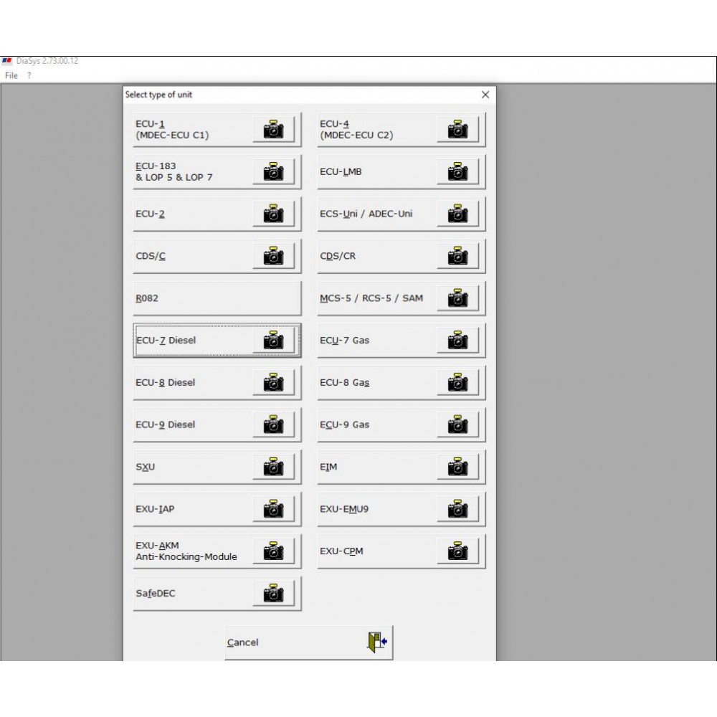Click the camera icon on the ECU-1 button
This screenshot has width=717, height=717.
tap(273, 129)
